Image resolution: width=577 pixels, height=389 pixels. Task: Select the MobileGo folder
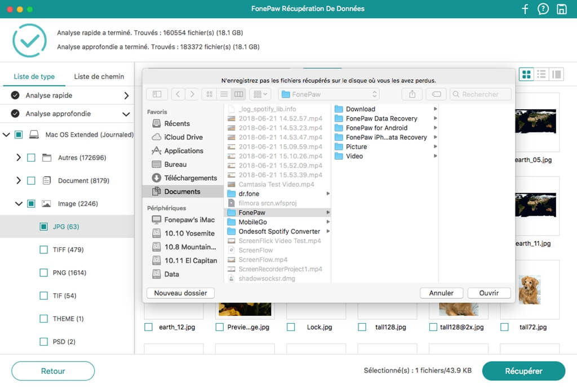tap(252, 222)
